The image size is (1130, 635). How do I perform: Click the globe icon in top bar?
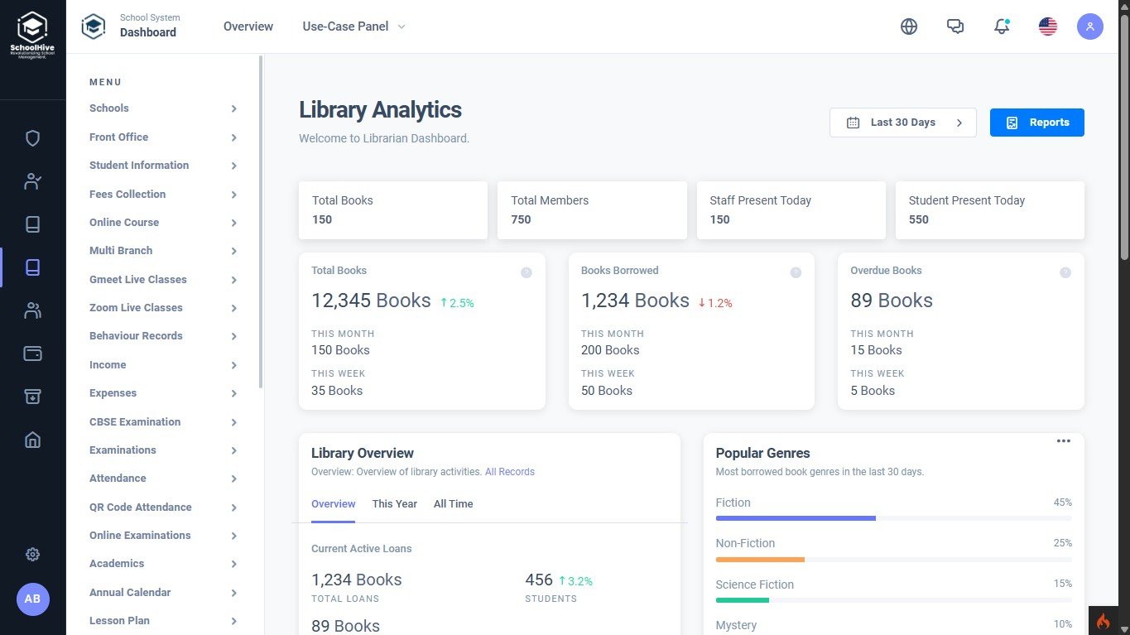909,26
